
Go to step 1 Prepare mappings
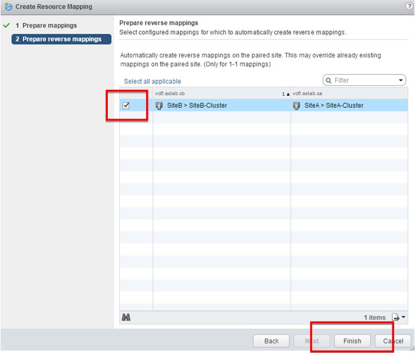(50, 26)
